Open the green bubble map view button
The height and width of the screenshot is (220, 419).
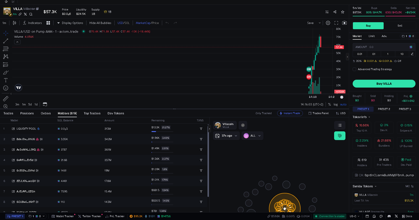(x=339, y=136)
